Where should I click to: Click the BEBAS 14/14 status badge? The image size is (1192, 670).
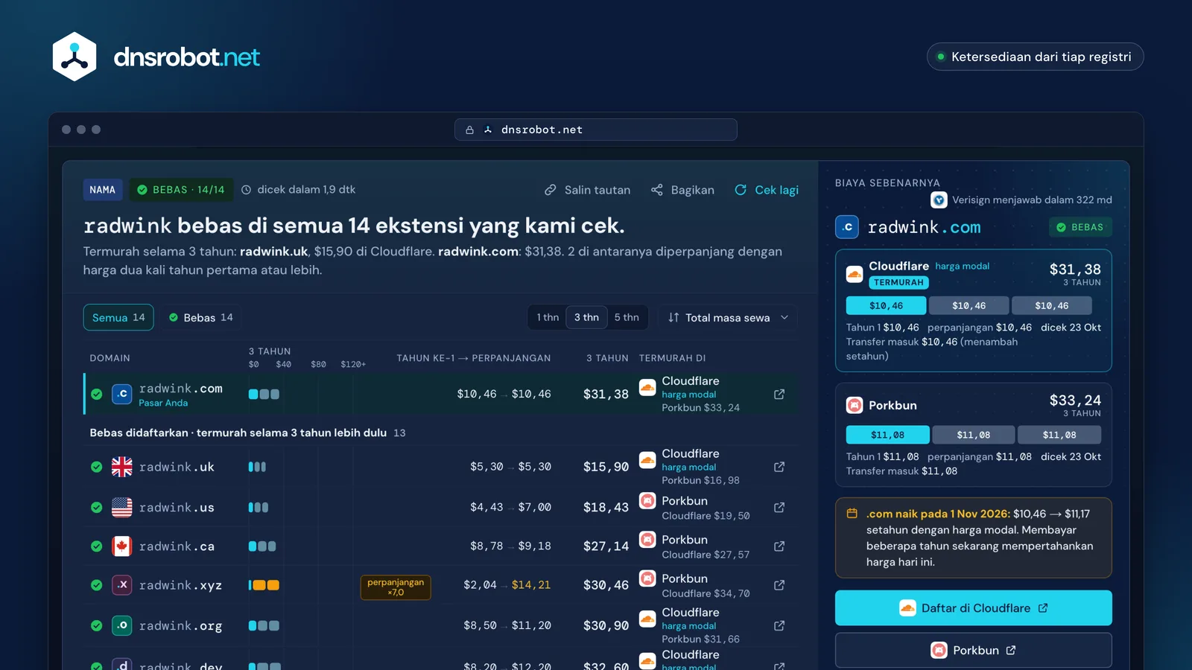[x=181, y=190]
